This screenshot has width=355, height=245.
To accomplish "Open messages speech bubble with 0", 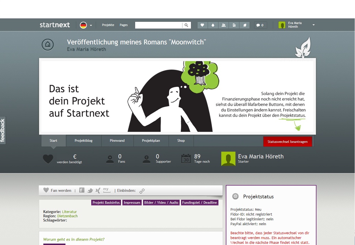I will coord(260,25).
